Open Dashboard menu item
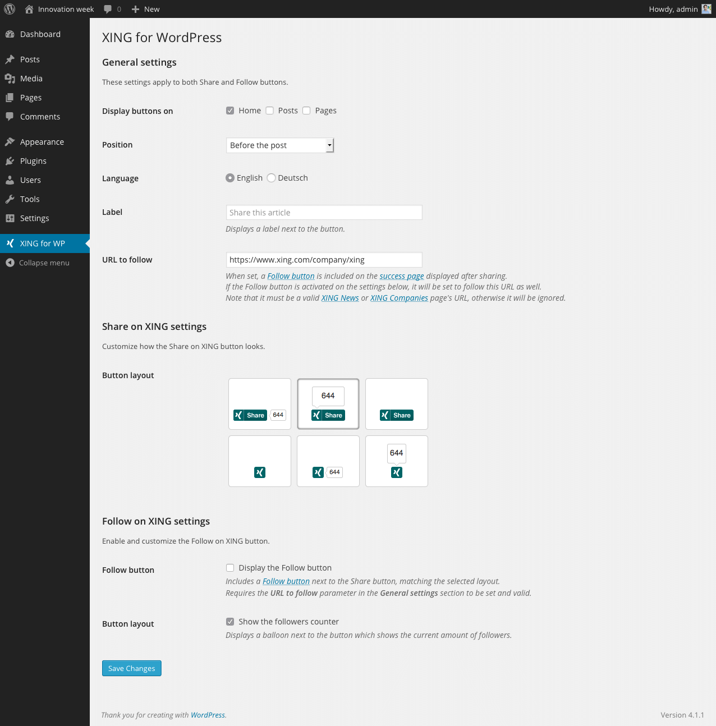The height and width of the screenshot is (726, 716). tap(45, 34)
